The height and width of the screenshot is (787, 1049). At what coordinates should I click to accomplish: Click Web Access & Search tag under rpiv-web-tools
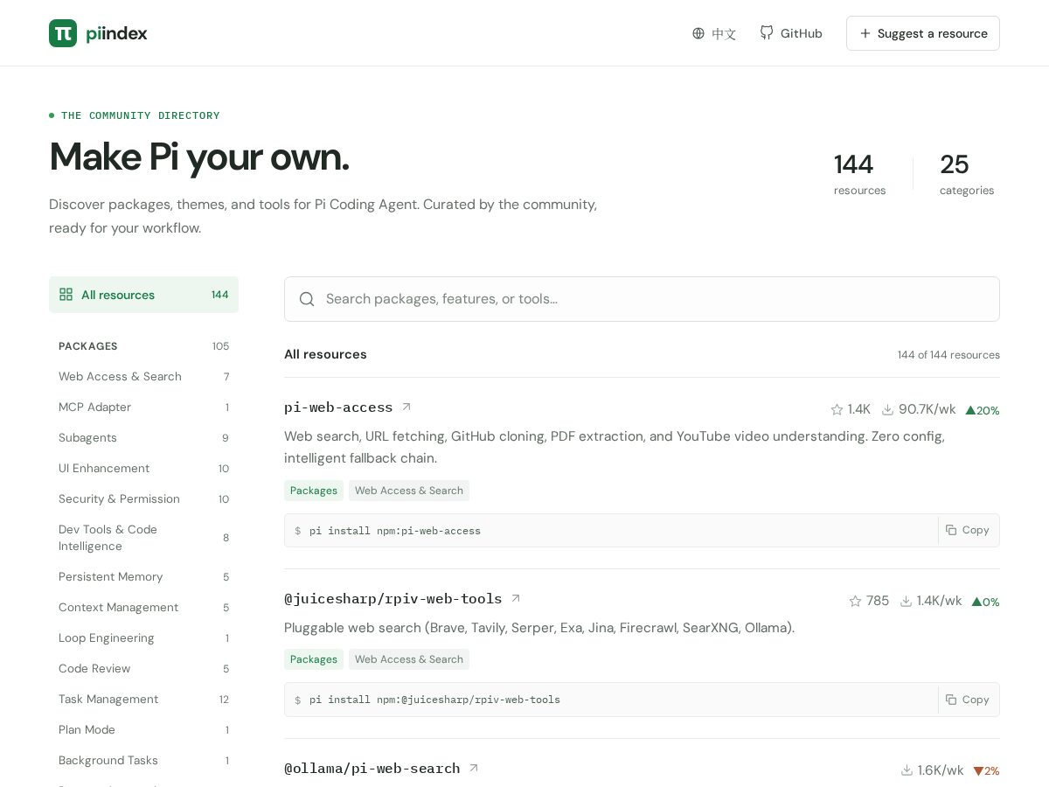point(409,659)
